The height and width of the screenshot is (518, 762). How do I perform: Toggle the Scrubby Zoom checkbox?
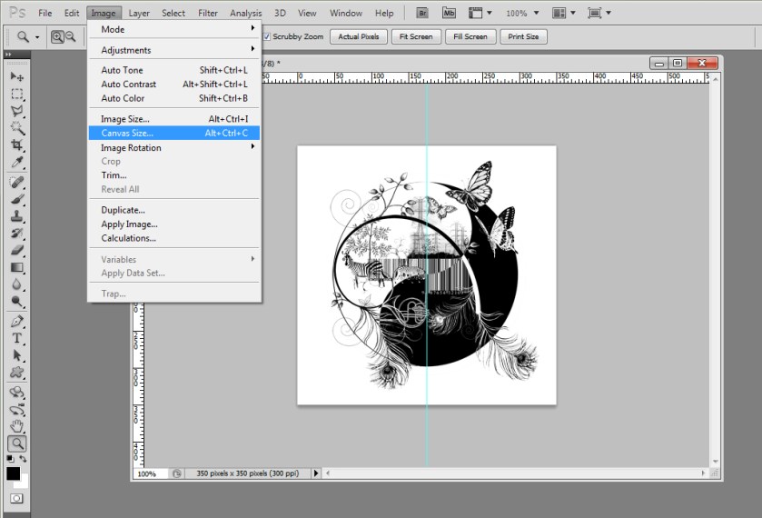(267, 37)
